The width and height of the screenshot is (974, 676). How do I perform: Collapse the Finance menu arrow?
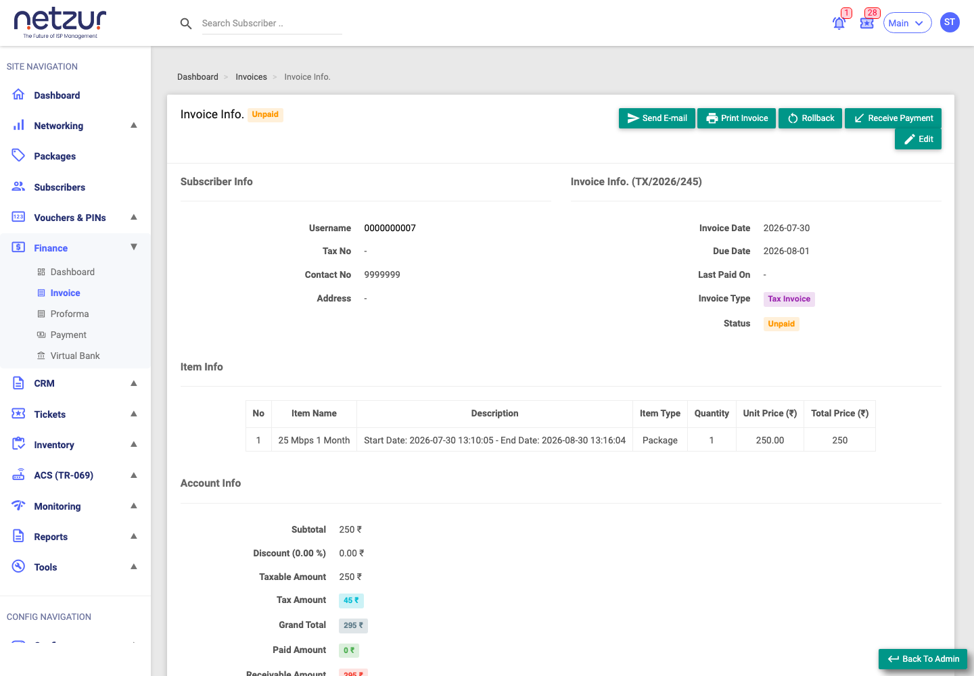[134, 247]
